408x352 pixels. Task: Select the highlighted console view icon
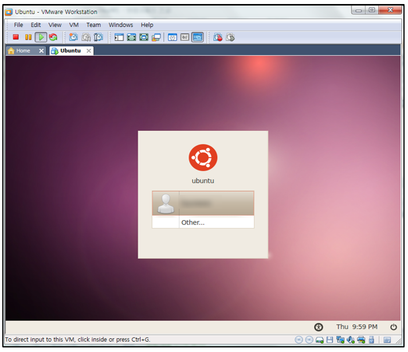coord(198,37)
